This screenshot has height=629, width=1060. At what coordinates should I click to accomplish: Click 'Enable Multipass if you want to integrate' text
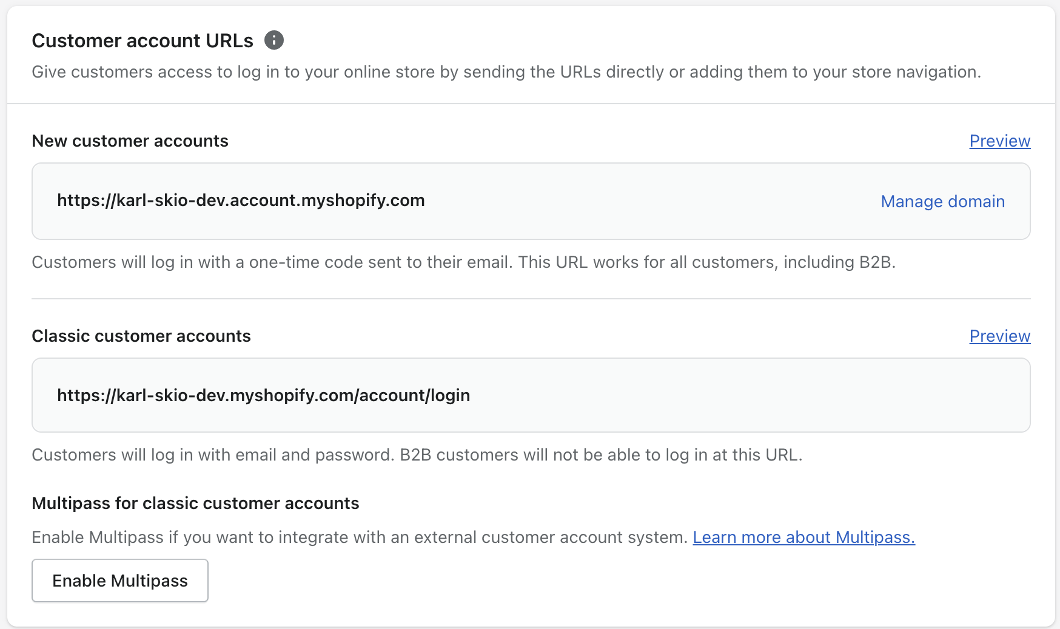pyautogui.click(x=360, y=537)
